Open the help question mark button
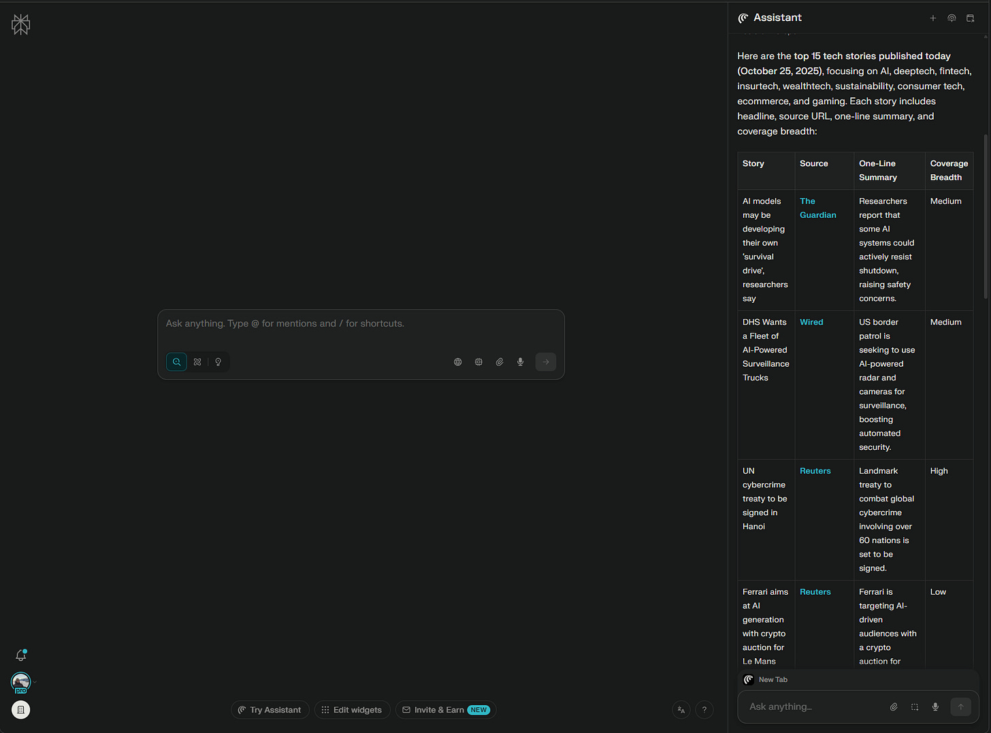Screen dimensions: 991x733 point(704,710)
